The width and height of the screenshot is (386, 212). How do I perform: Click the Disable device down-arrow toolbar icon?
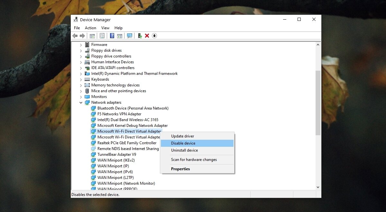tap(154, 36)
